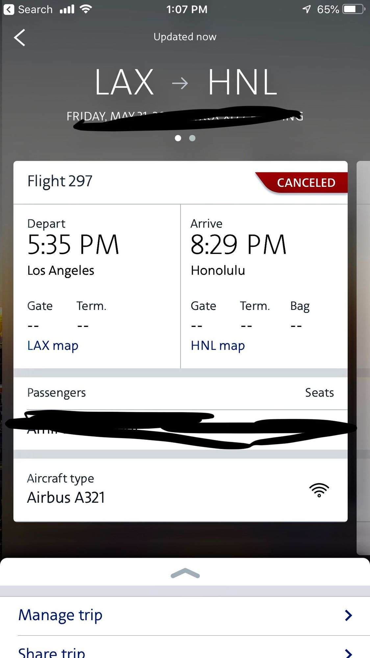The height and width of the screenshot is (658, 370).
Task: Select Share trip menu option
Action: point(52,653)
